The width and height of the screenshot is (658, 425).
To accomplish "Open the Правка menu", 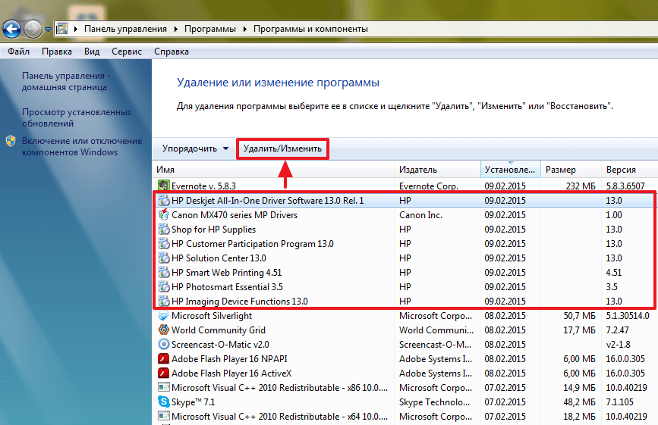I will pyautogui.click(x=57, y=52).
